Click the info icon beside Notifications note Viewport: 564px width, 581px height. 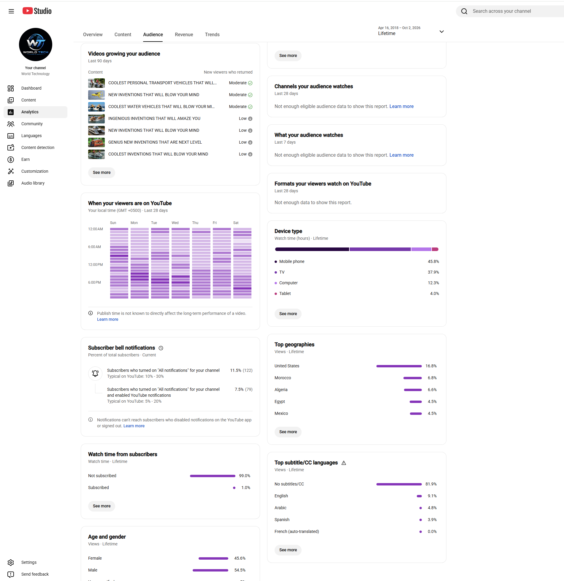91,420
